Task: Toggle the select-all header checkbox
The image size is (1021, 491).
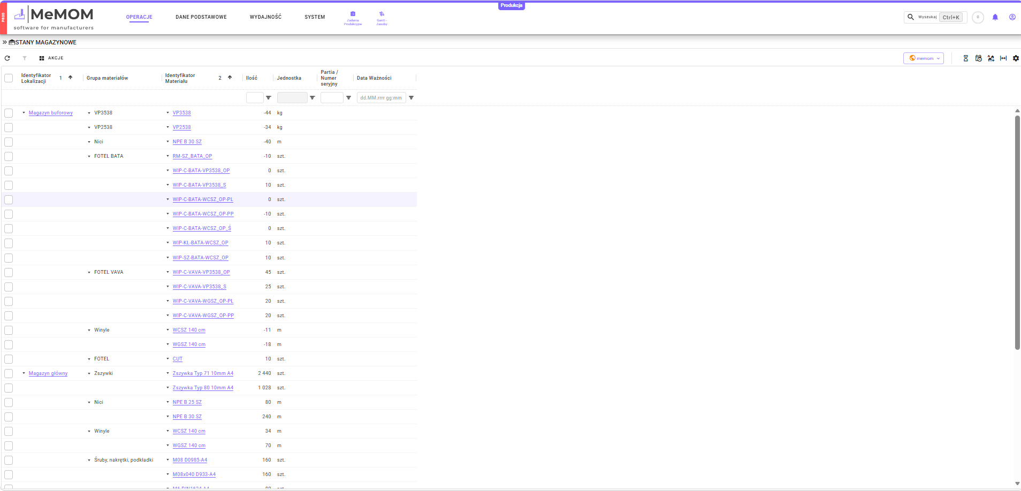Action: (x=9, y=78)
